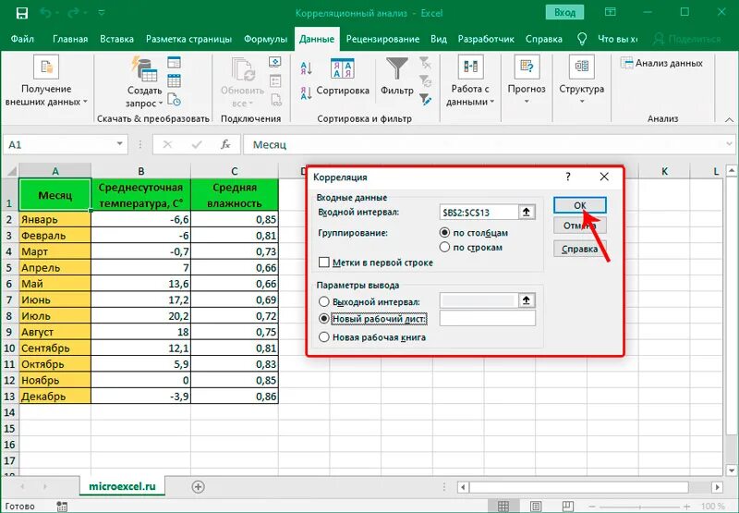Viewport: 739px width, 513px height.
Task: Click the Create Query (Создать запрос) icon
Action: click(x=144, y=68)
